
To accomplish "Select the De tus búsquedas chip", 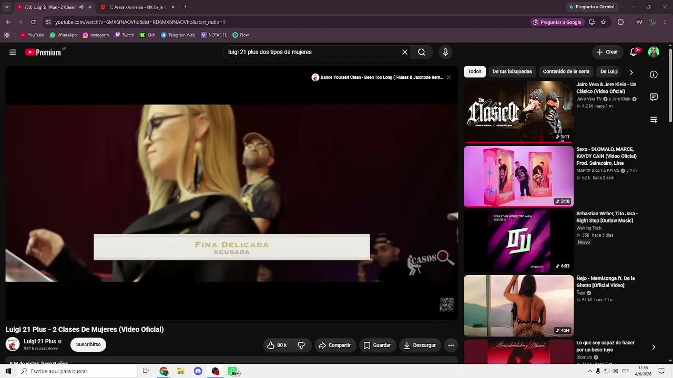I will click(x=512, y=71).
